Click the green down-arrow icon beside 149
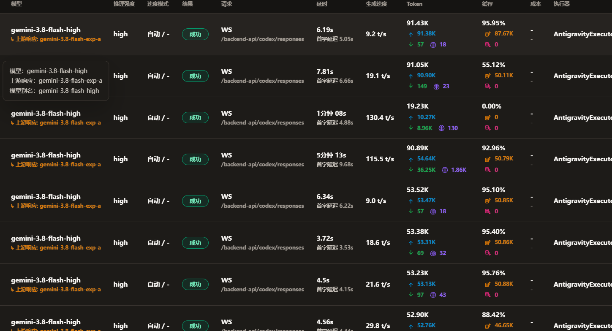This screenshot has width=612, height=331. point(411,86)
